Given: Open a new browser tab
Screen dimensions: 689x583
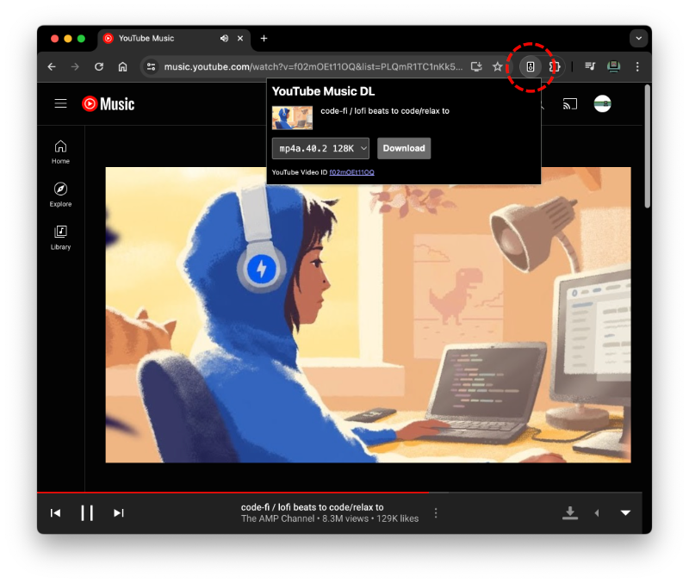Looking at the screenshot, I should point(264,38).
